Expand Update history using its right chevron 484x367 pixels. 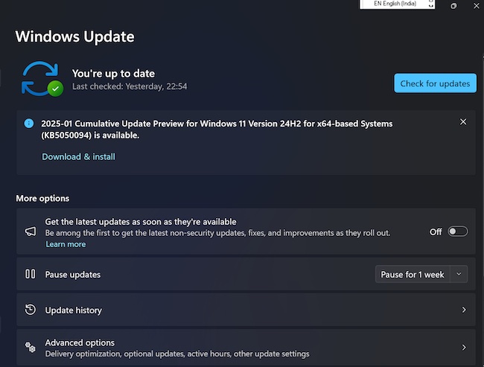(463, 310)
